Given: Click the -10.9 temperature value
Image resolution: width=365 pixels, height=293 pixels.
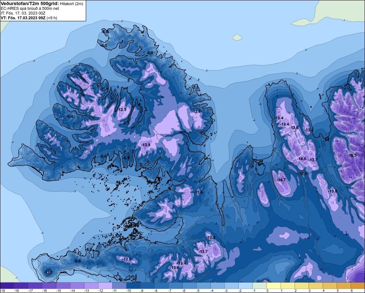Looking at the screenshot, I should pyautogui.click(x=303, y=174).
